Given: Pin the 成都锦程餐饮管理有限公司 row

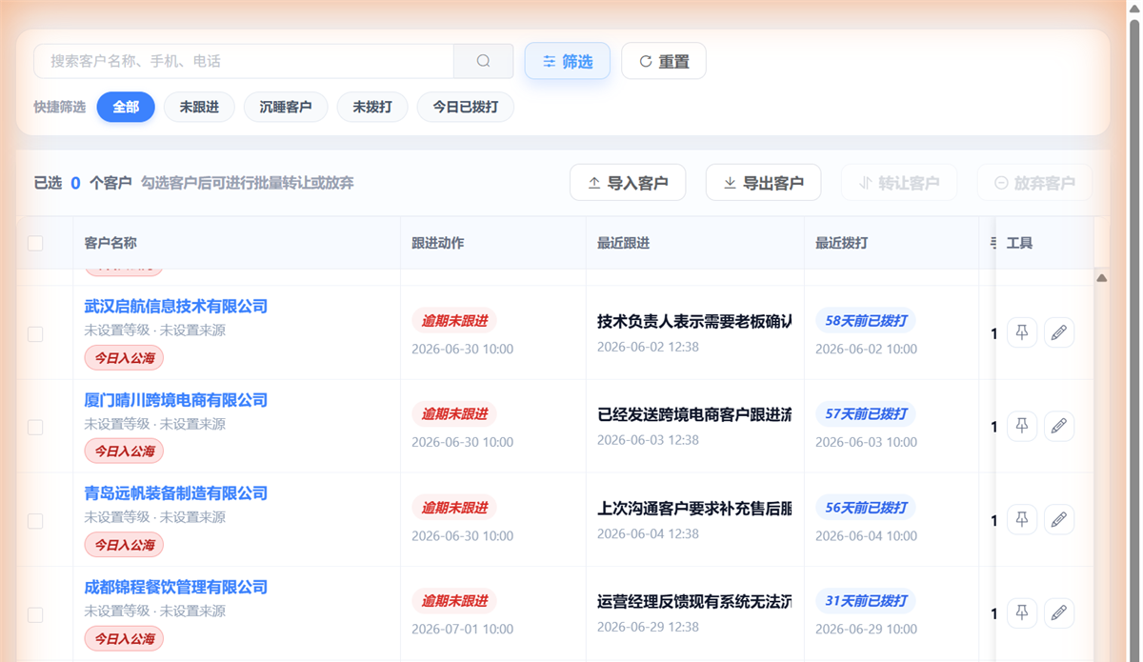Looking at the screenshot, I should point(1022,612).
